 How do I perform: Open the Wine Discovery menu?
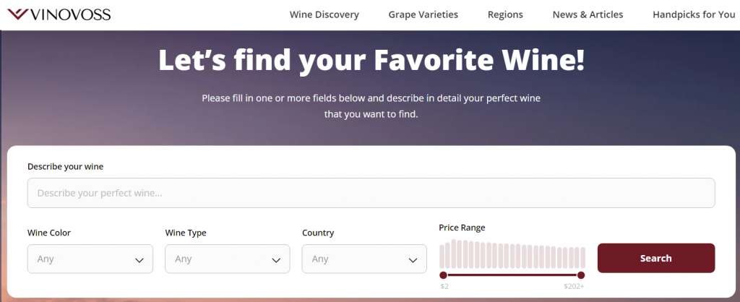click(324, 14)
